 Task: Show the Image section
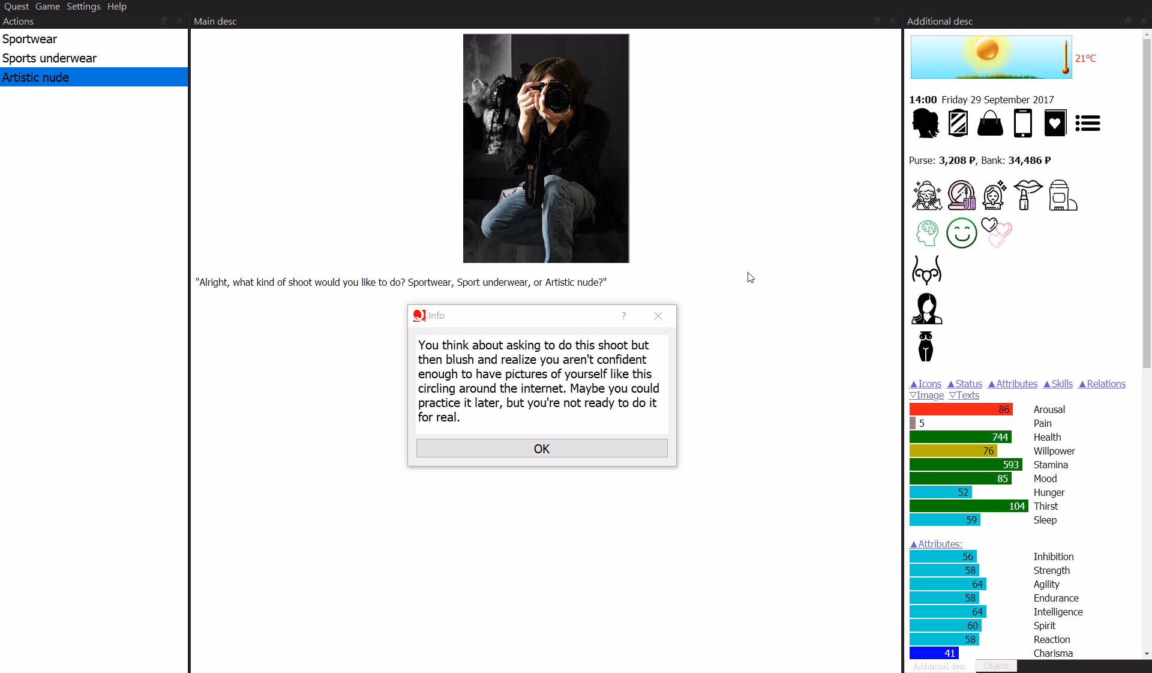click(926, 395)
